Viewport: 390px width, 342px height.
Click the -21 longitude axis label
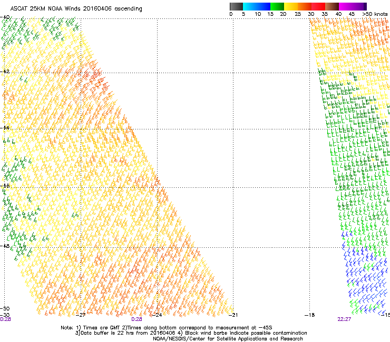[x=233, y=315]
